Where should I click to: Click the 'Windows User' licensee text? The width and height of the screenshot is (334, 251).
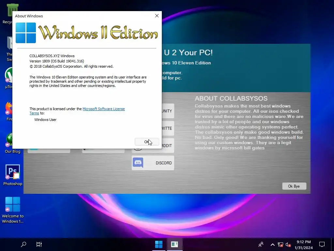coord(45,120)
